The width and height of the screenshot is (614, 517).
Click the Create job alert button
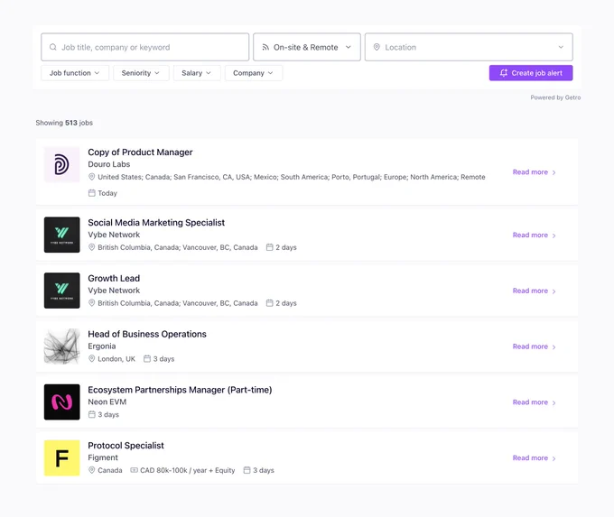[x=531, y=73]
